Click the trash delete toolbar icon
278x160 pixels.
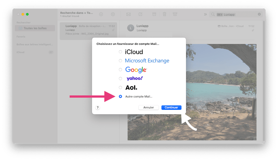164,14
